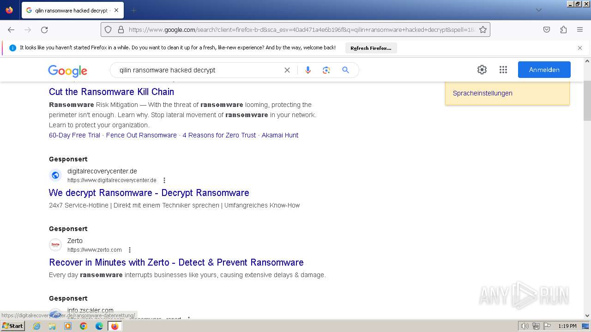Viewport: 591px width, 332px height.
Task: Click the Firefox back arrow
Action: click(11, 30)
